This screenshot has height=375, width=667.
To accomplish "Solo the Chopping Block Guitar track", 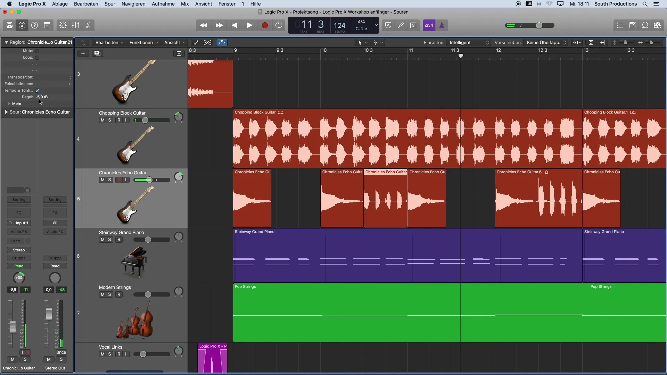I will pyautogui.click(x=109, y=119).
